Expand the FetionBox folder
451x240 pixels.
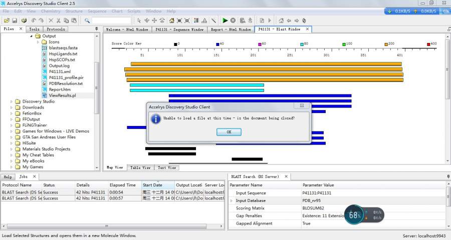point(12,113)
